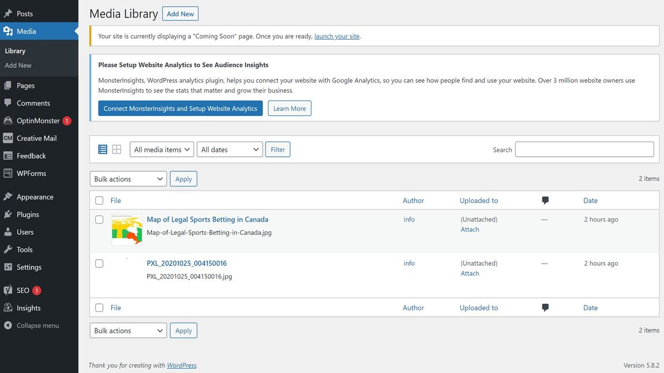Click the OptinMonster icon in sidebar
The height and width of the screenshot is (373, 664).
coord(8,120)
